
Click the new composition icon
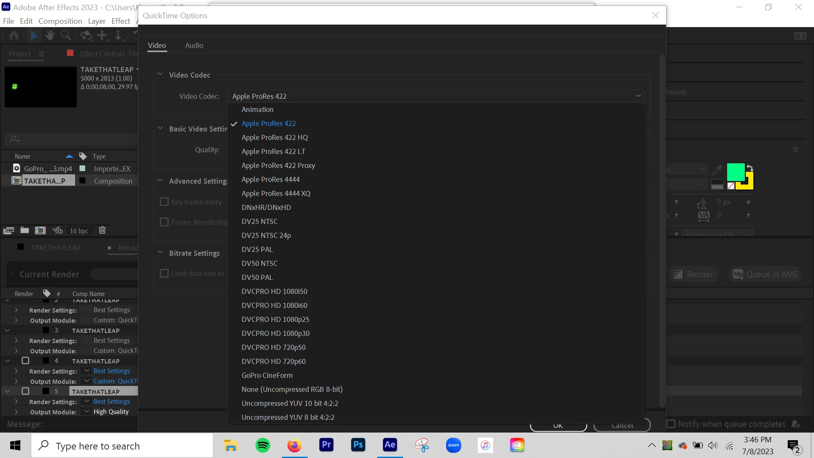pyautogui.click(x=40, y=230)
